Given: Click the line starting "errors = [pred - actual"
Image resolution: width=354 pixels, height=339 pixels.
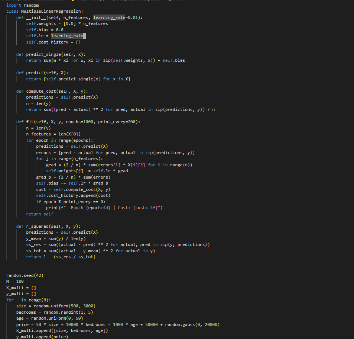Looking at the screenshot, I should (116, 153).
